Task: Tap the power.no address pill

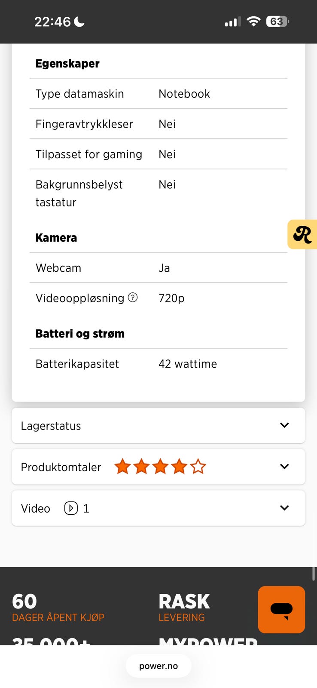Action: point(158,666)
